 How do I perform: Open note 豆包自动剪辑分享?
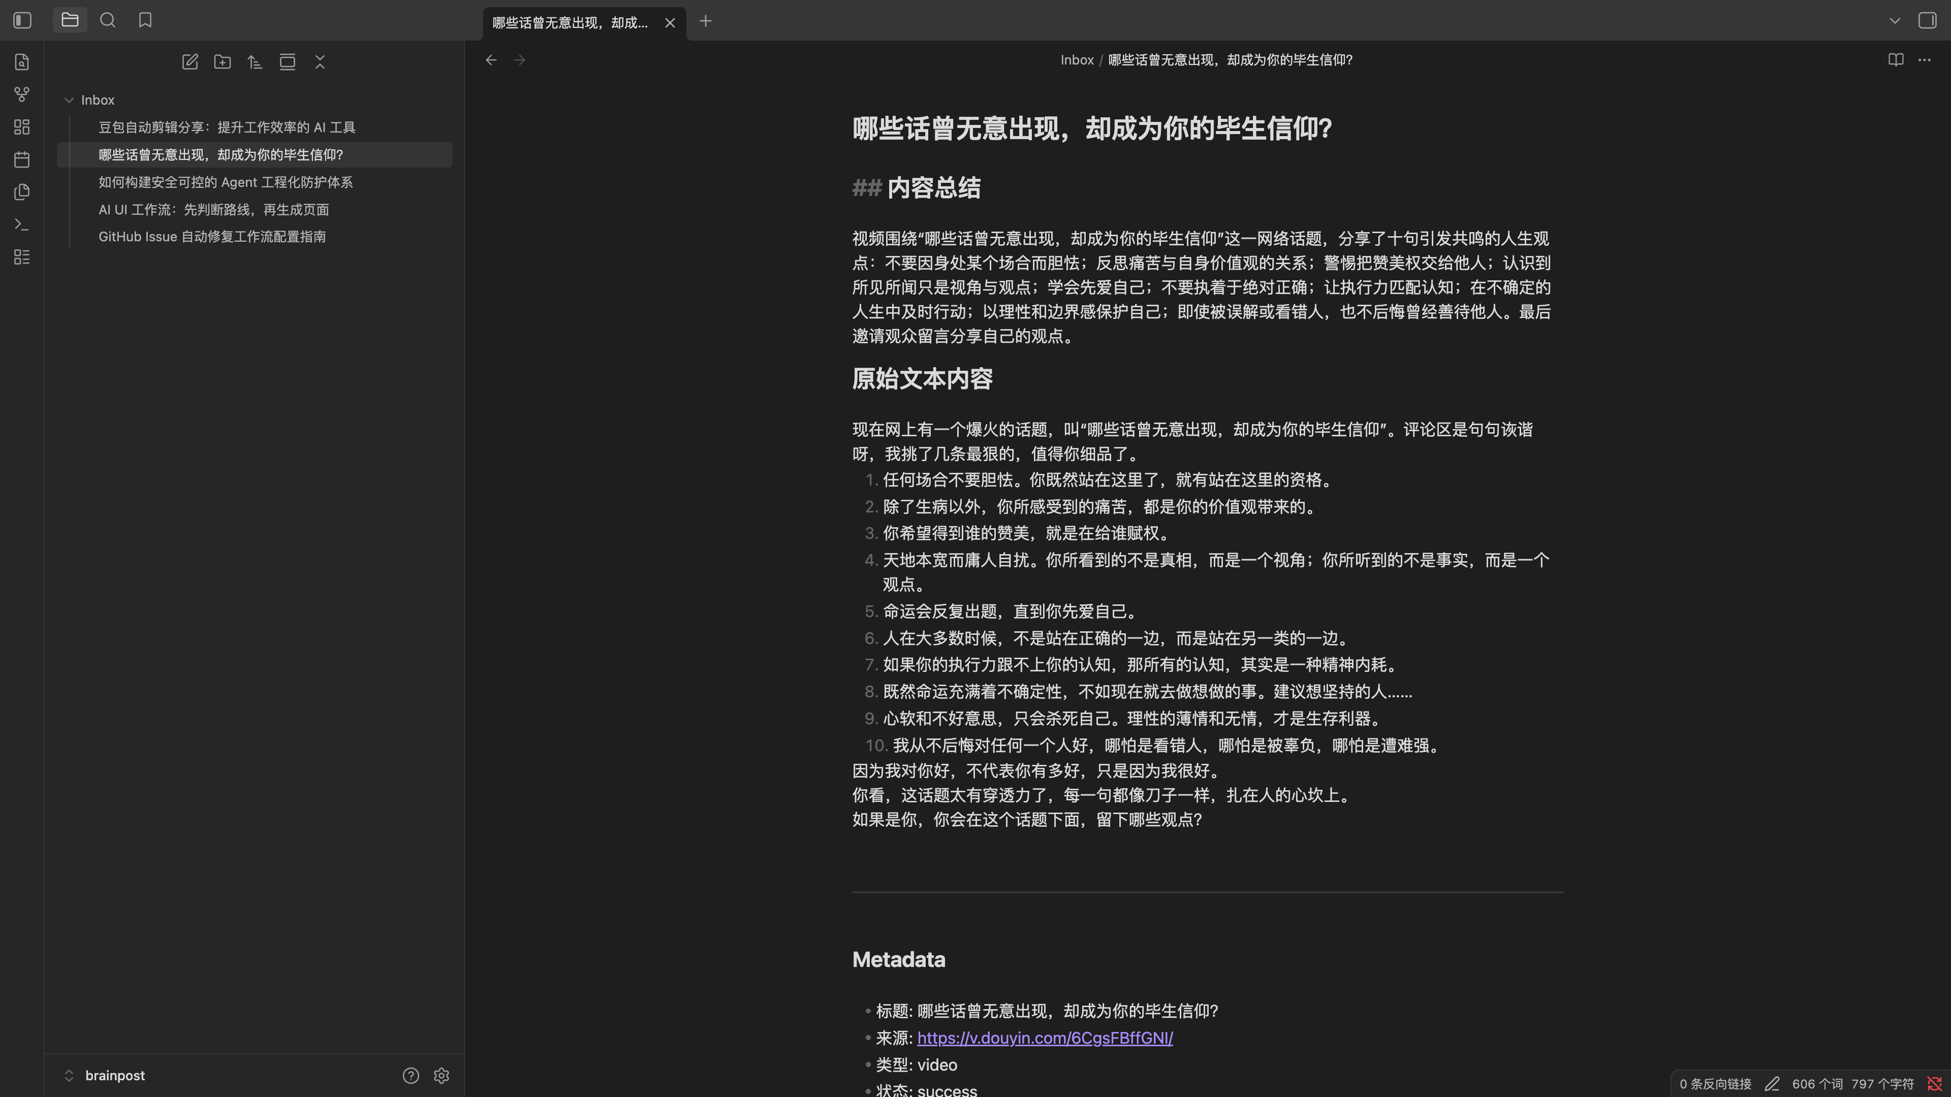(255, 127)
